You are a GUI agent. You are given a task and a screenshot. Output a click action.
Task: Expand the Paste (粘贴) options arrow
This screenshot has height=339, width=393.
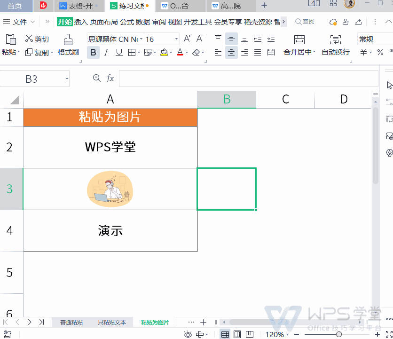tap(18, 52)
